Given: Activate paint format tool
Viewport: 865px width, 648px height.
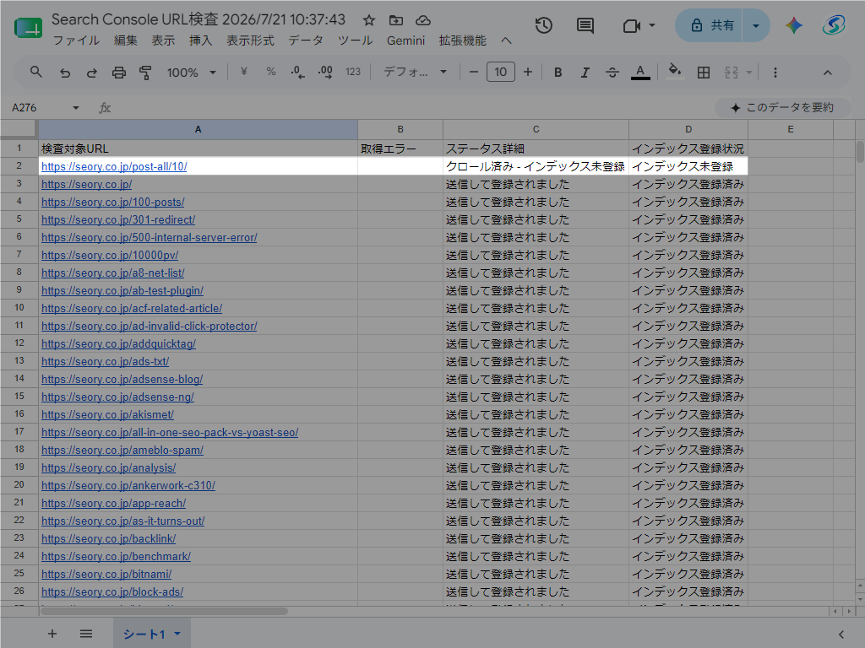Looking at the screenshot, I should click(x=145, y=73).
